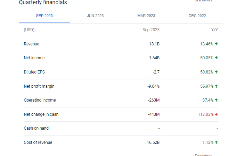Switch to the JUN 2023 tab
229x156 pixels.
coord(95,16)
